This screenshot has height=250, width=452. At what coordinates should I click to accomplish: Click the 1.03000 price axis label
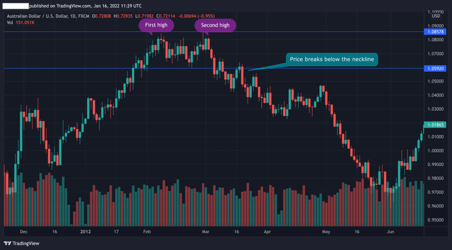point(435,109)
